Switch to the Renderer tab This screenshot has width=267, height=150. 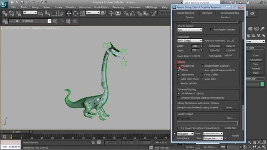tap(226, 17)
